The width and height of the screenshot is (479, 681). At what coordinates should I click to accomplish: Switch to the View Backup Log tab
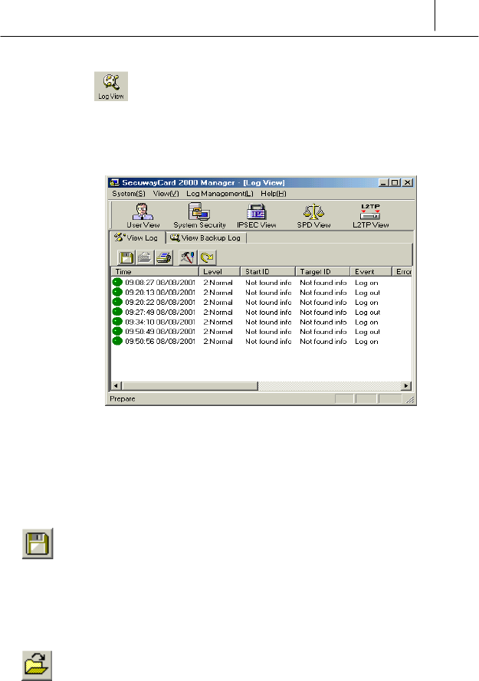click(x=206, y=238)
